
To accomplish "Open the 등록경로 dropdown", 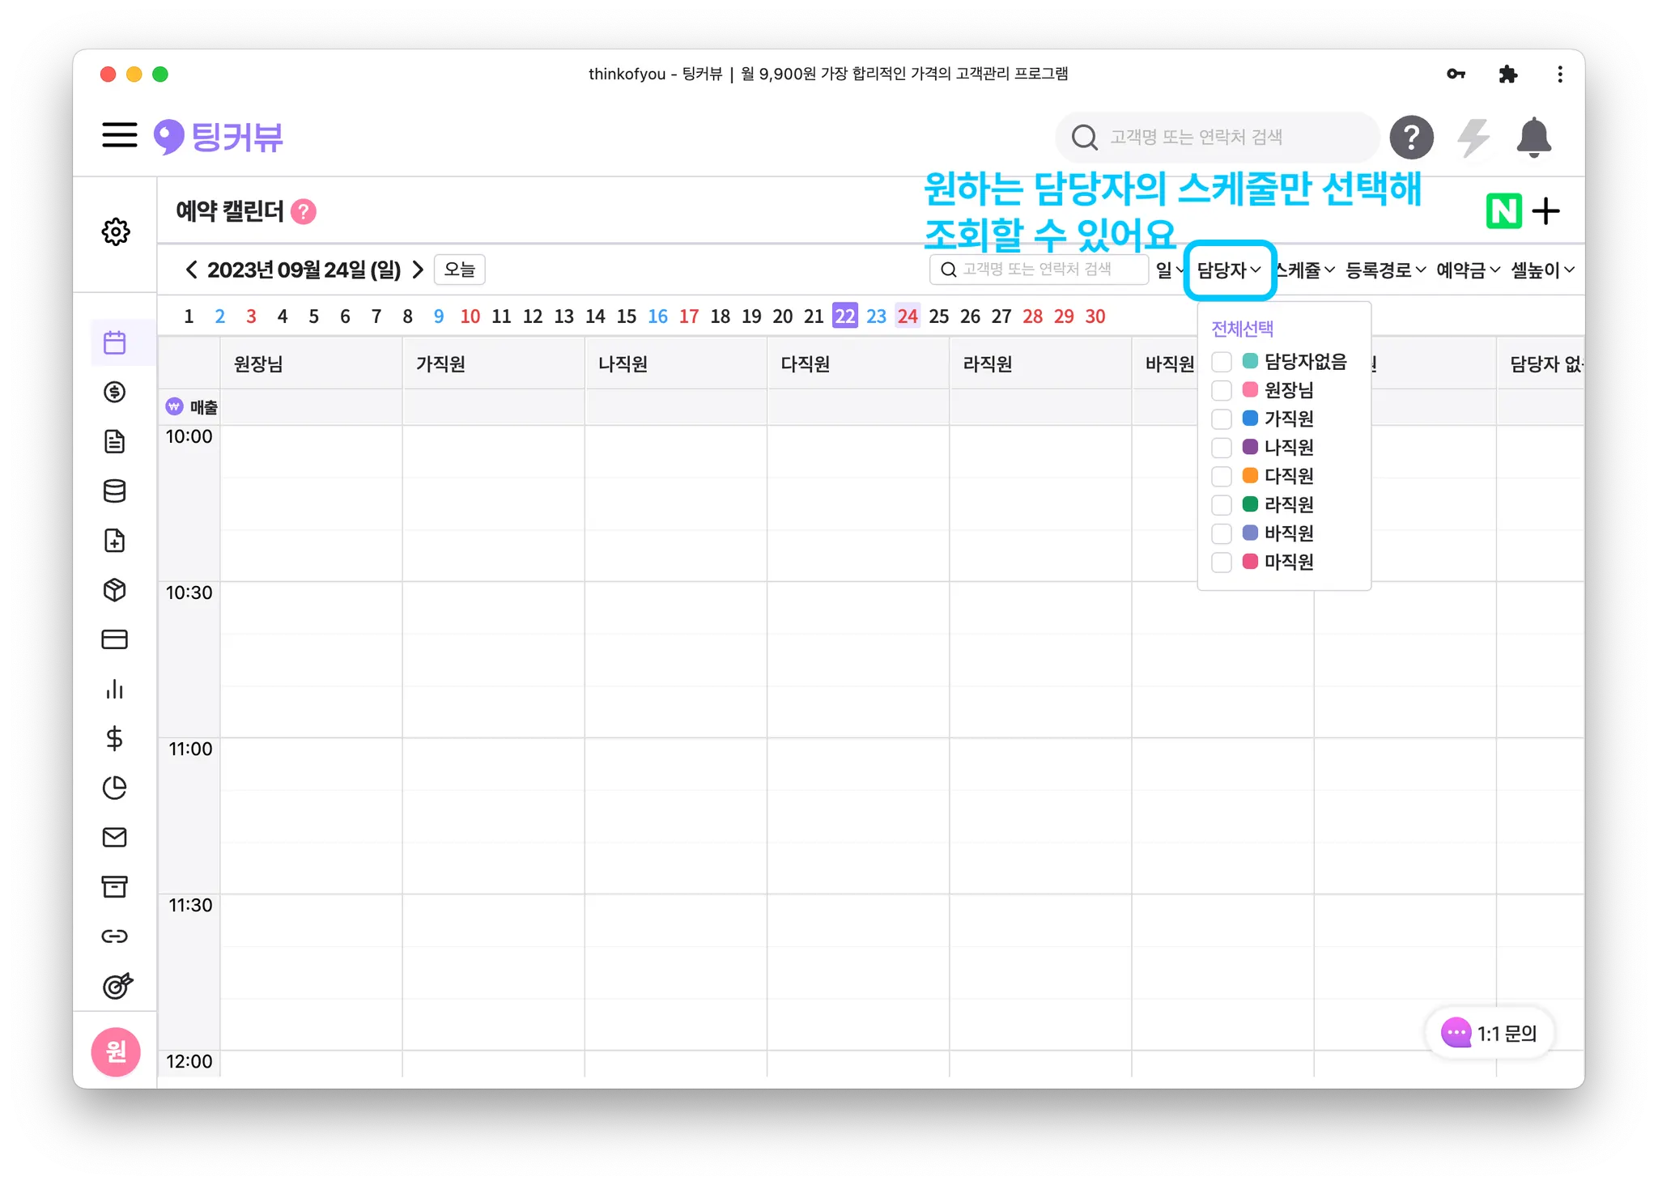I will point(1385,270).
